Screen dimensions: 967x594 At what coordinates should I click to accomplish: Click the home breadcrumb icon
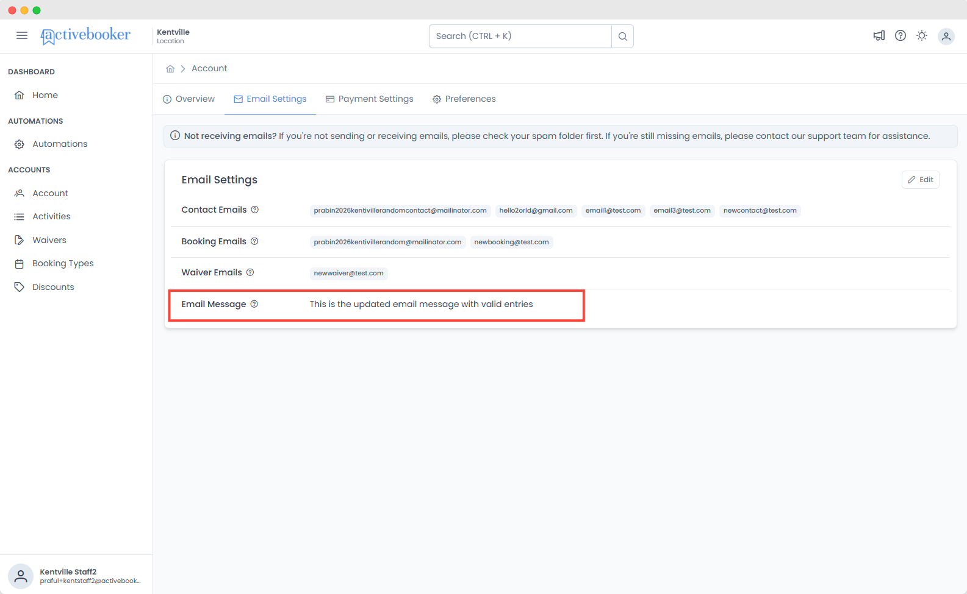170,69
